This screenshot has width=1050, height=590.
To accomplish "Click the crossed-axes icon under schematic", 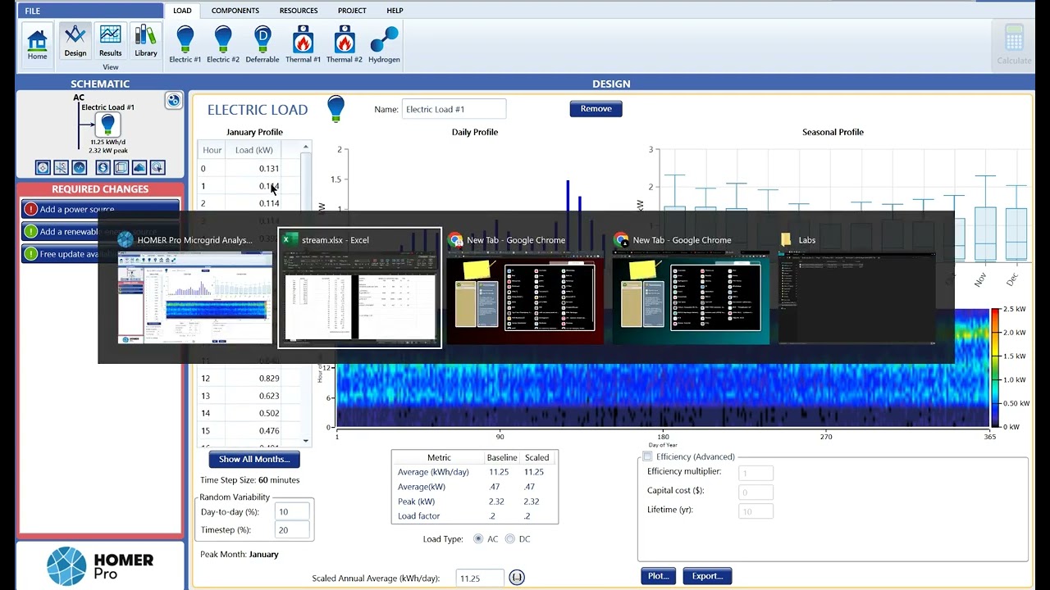I will point(61,167).
